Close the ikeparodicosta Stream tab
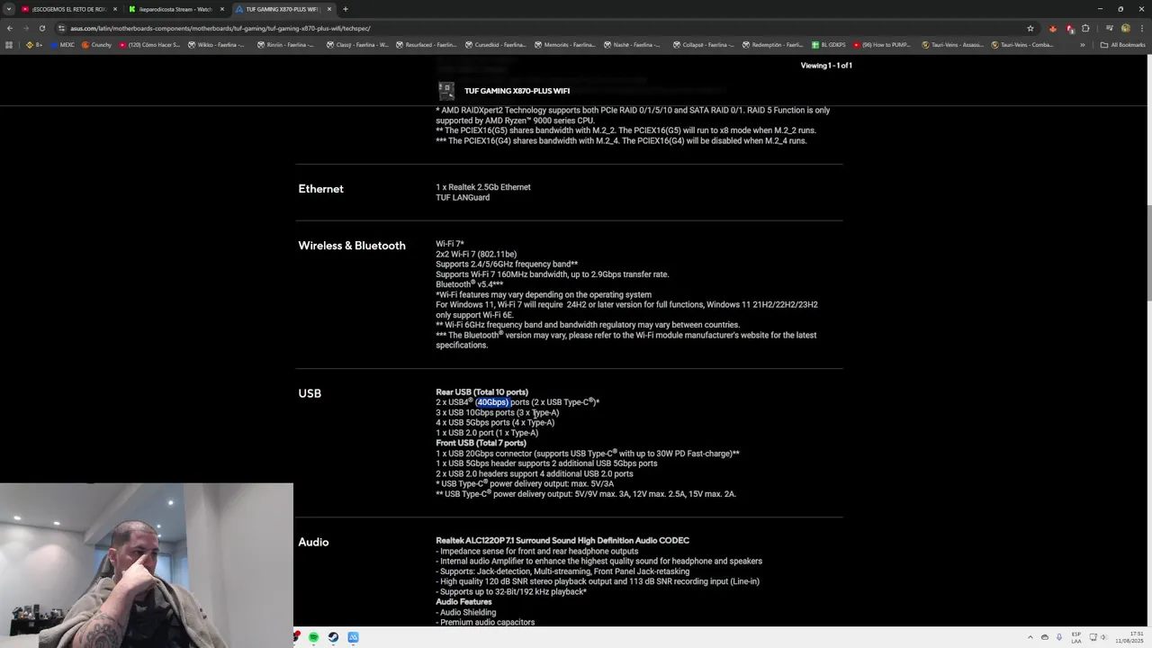This screenshot has width=1152, height=648. [x=222, y=9]
